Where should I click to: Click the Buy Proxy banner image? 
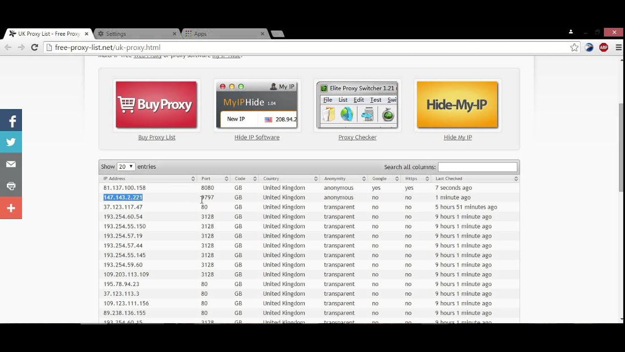(156, 105)
